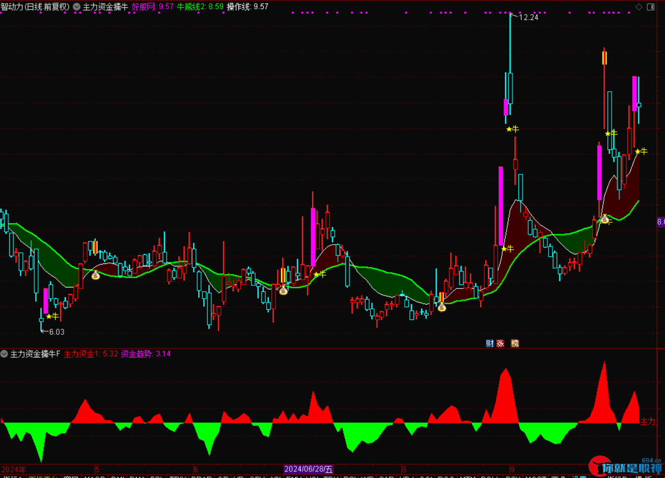
Task: Click the late June money bag signal icon
Action: point(284,290)
